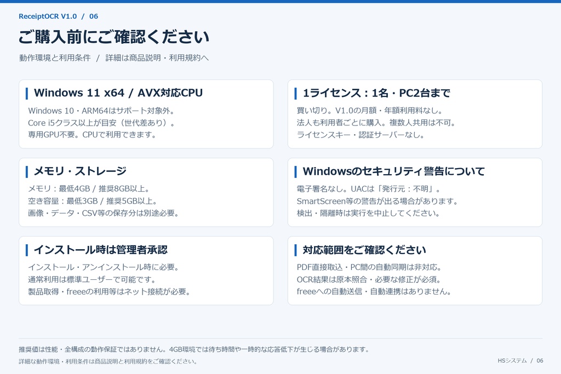561x374 pixels.
Task: Click the line 'Core i5クラス以上が目安（世代差あり）。'
Action: [x=101, y=123]
